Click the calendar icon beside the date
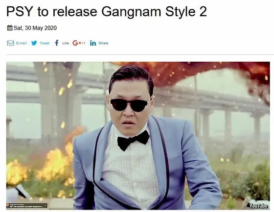 point(10,28)
